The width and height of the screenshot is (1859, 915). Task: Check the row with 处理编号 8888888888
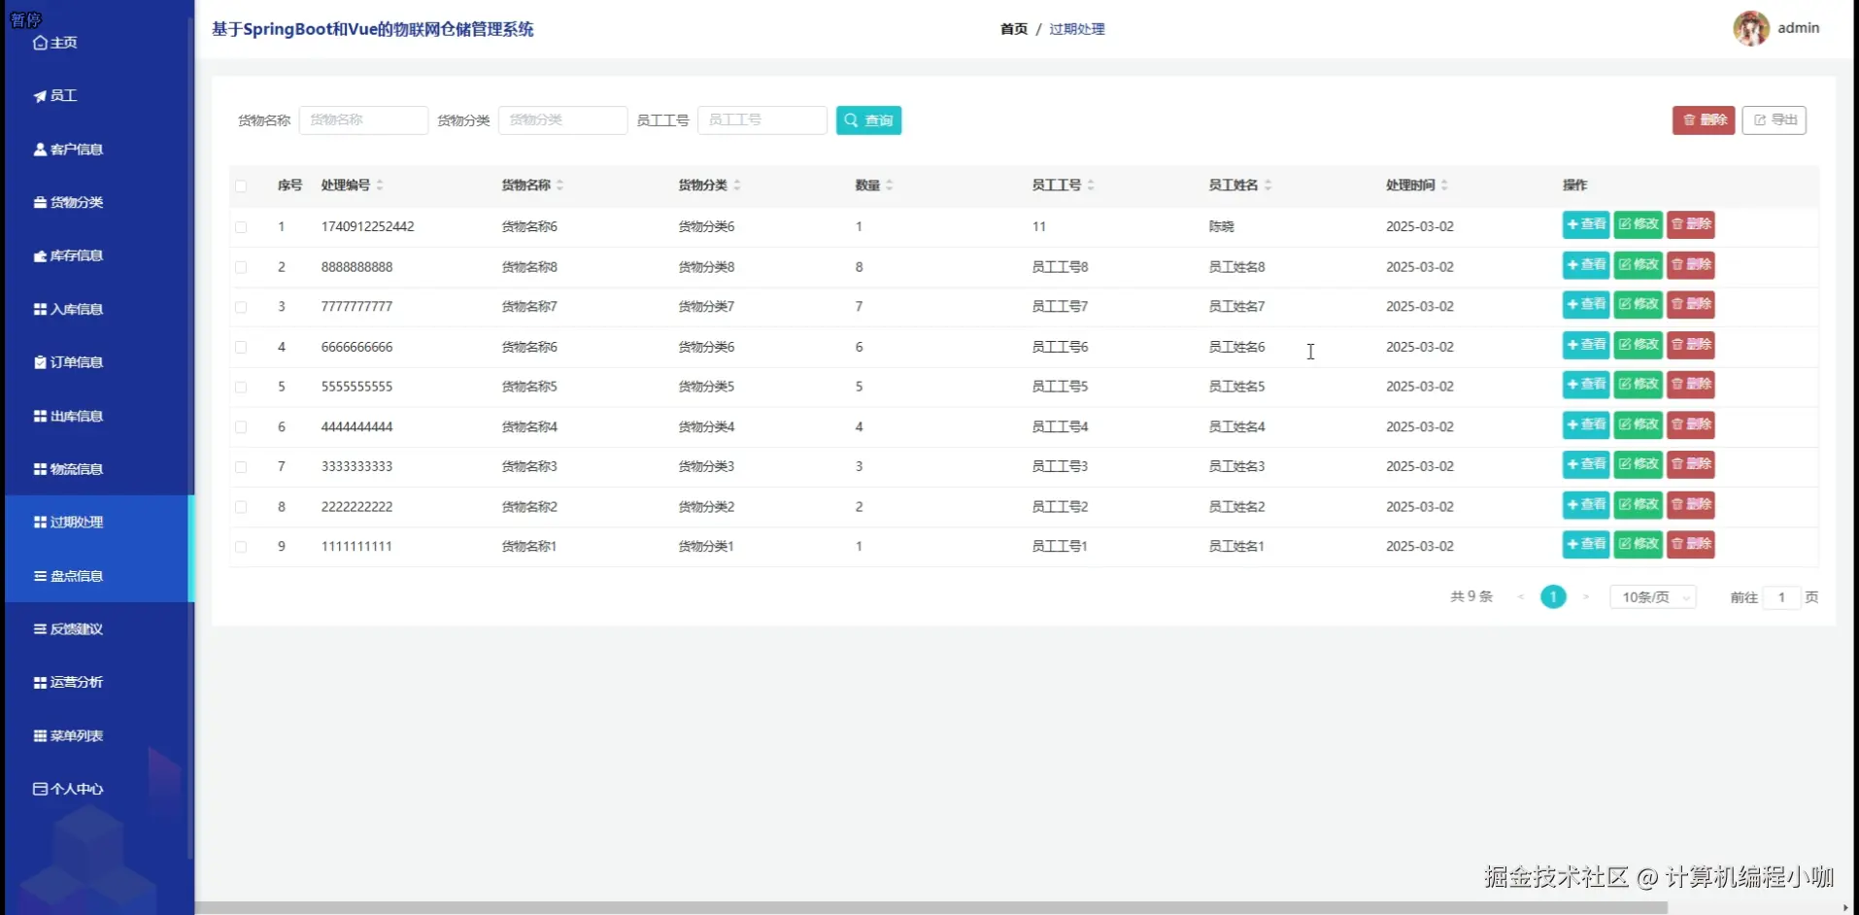241,267
